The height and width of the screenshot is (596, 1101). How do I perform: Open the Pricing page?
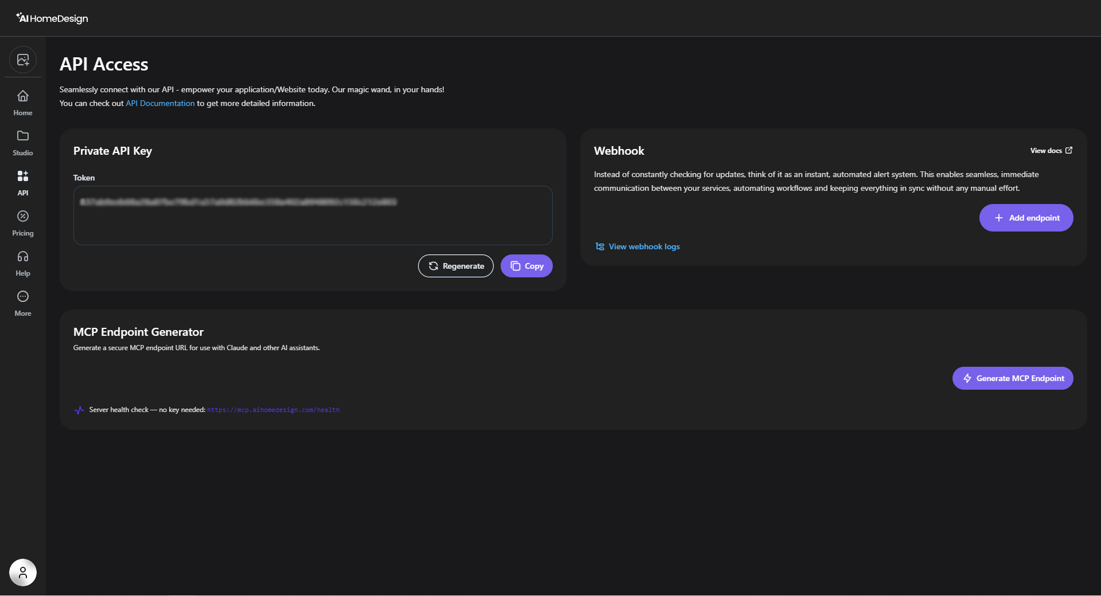[x=23, y=223]
